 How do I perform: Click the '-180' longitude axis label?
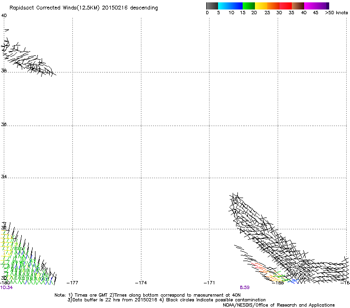tap(5, 283)
